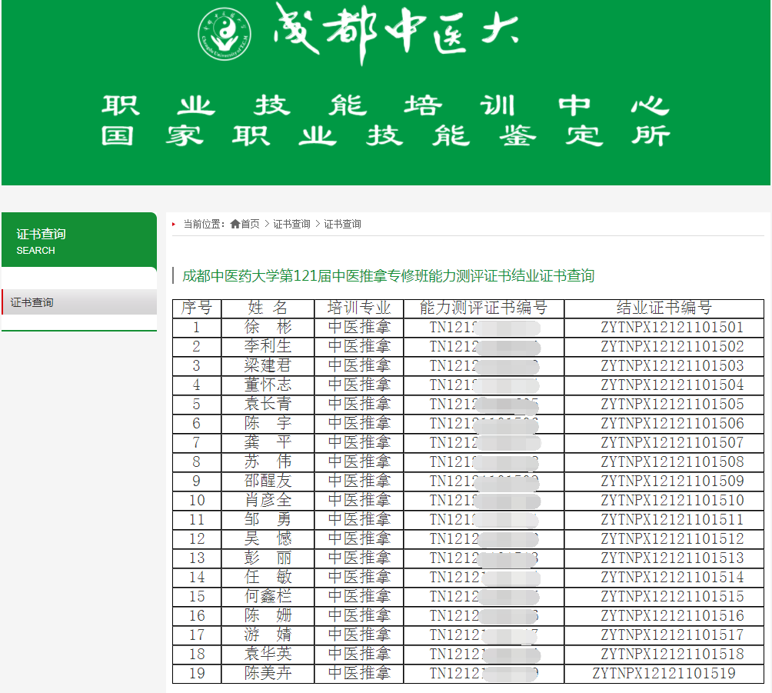Select the name cell 彭 丽
The image size is (772, 693).
tap(268, 558)
